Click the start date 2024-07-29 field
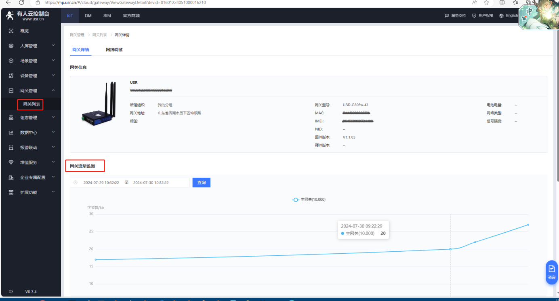This screenshot has width=559, height=301. (x=101, y=183)
